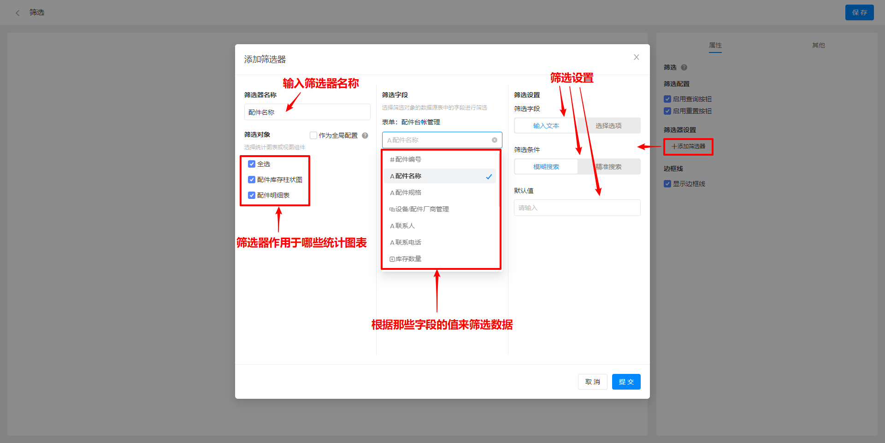This screenshot has width=885, height=443.
Task: Submit the dialog via 提交 button
Action: pyautogui.click(x=626, y=381)
